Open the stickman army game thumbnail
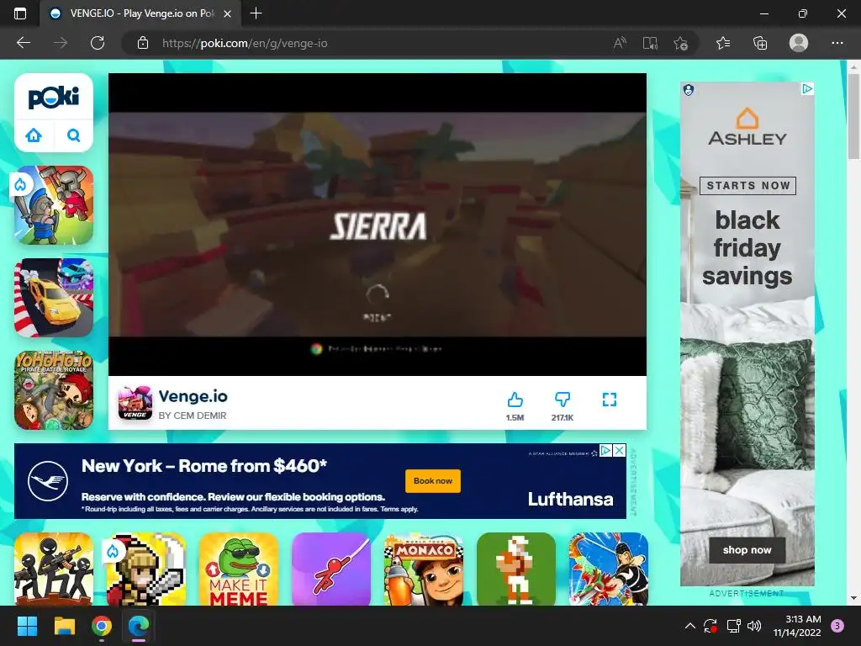Viewport: 861px width, 646px height. [54, 569]
